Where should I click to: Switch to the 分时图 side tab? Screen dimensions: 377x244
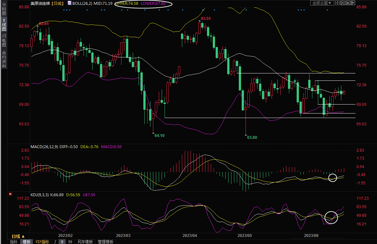click(4, 9)
